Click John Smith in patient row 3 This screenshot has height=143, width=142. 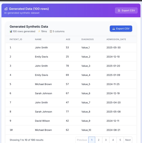click(x=41, y=66)
